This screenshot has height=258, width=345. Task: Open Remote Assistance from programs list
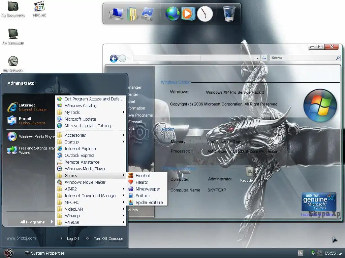click(91, 162)
